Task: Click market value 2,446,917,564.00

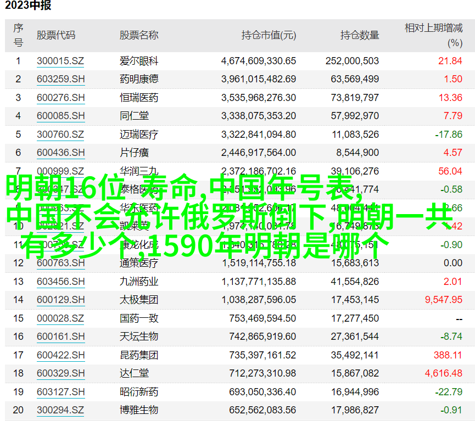Action: [x=259, y=153]
